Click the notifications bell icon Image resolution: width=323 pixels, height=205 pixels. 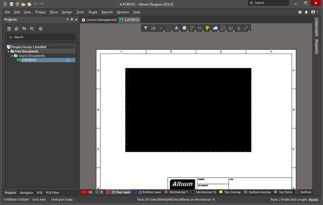pos(306,12)
